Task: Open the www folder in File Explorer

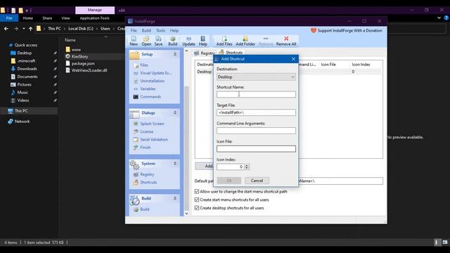Action: tap(76, 50)
